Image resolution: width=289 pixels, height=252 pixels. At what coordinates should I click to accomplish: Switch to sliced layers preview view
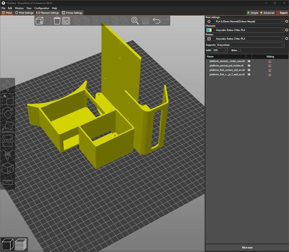pos(21,244)
